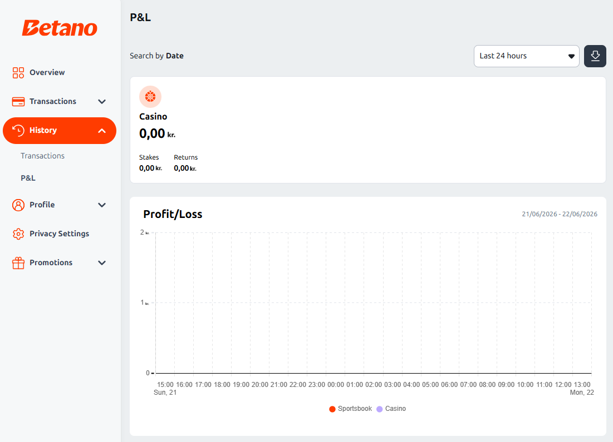Image resolution: width=613 pixels, height=442 pixels.
Task: Open the Last 24 hours dropdown
Action: pos(526,56)
